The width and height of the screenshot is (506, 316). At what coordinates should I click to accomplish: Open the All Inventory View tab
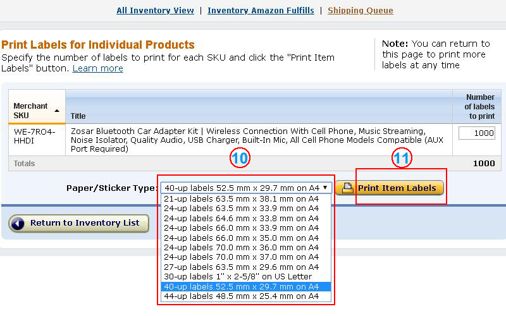coord(155,11)
